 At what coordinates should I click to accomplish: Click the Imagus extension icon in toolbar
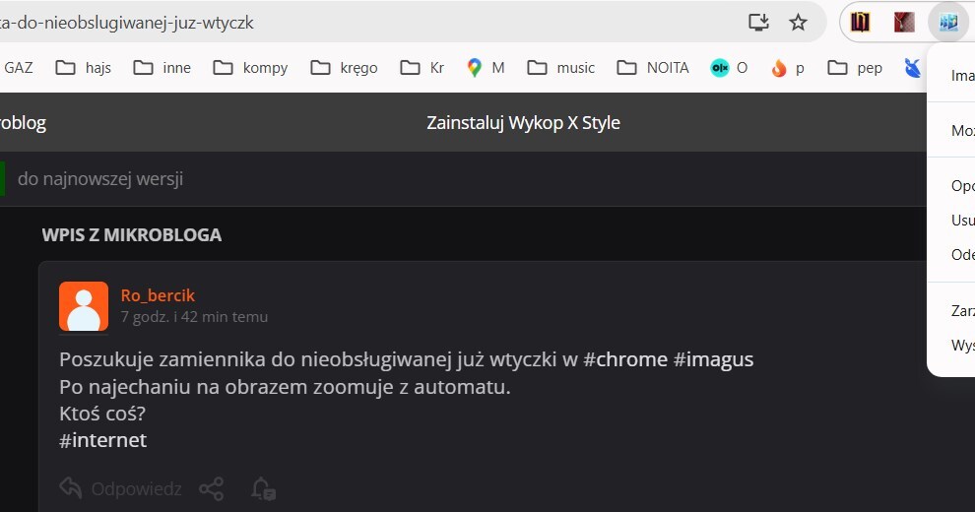(947, 22)
